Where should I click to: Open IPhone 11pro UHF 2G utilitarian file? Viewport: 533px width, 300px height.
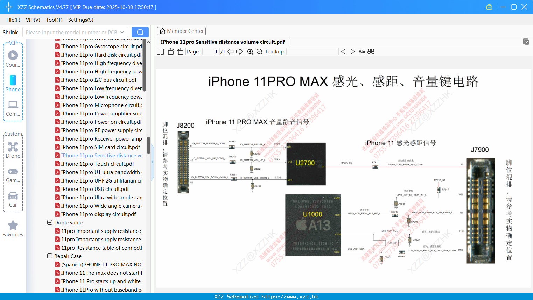click(x=99, y=180)
